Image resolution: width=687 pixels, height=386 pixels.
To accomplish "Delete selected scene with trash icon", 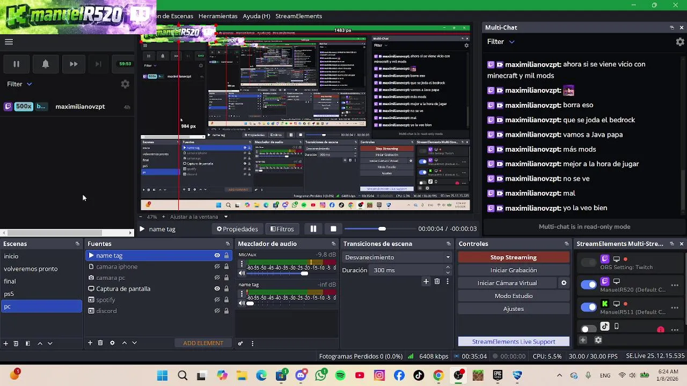I will [16, 343].
